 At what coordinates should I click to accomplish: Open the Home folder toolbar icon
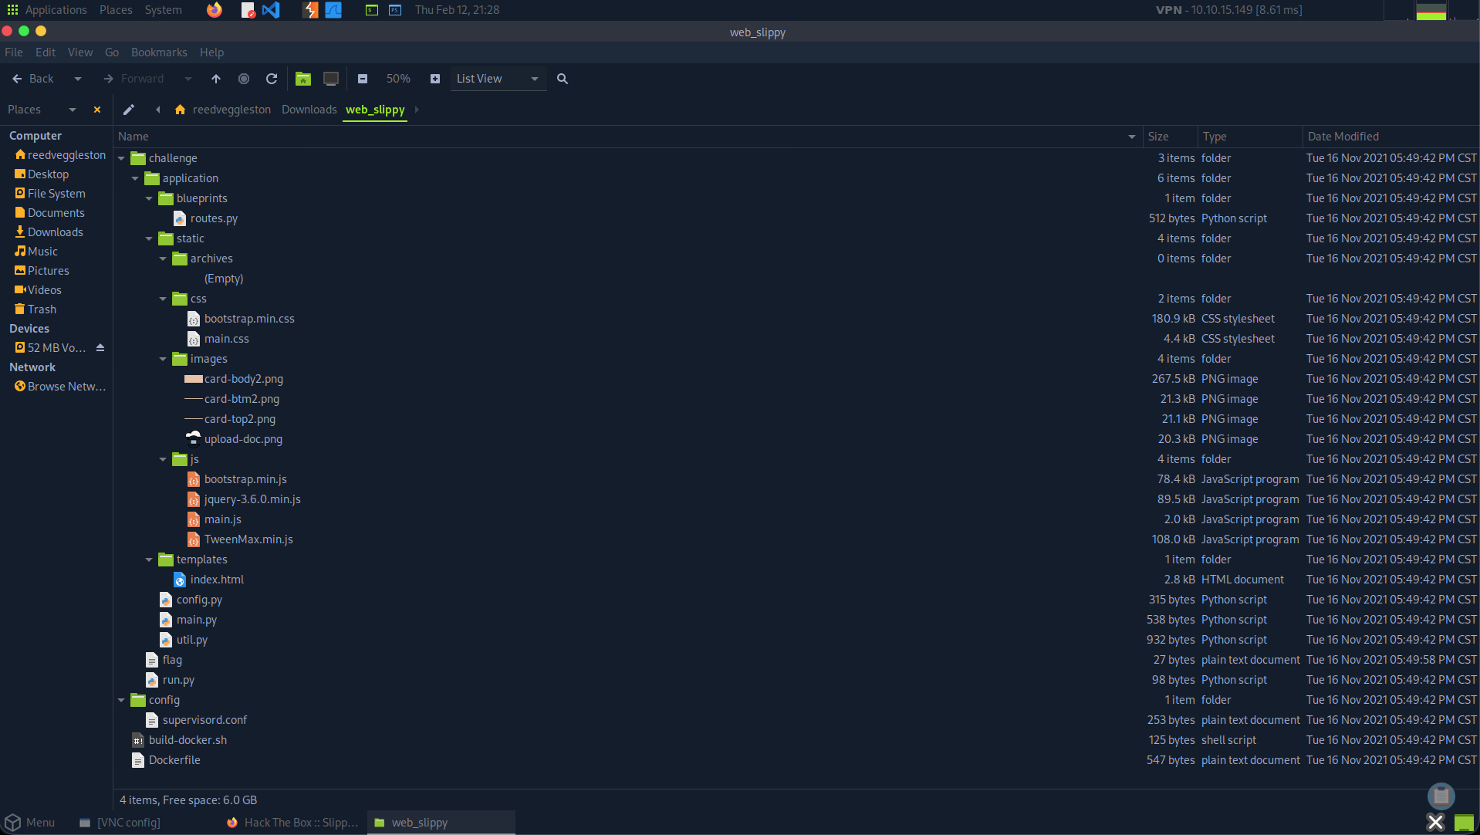(303, 79)
